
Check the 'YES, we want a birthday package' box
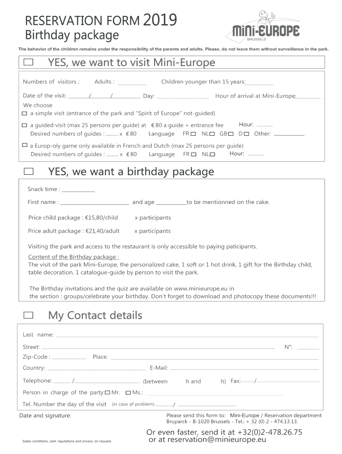pos(28,171)
